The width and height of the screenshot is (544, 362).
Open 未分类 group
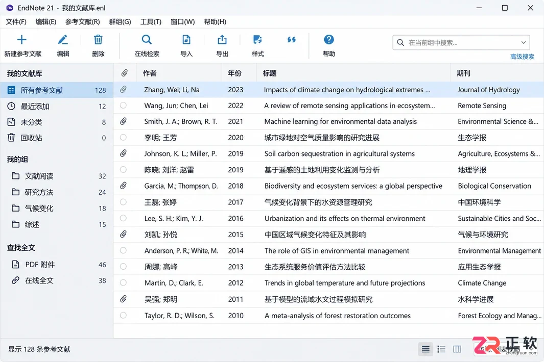[57, 122]
